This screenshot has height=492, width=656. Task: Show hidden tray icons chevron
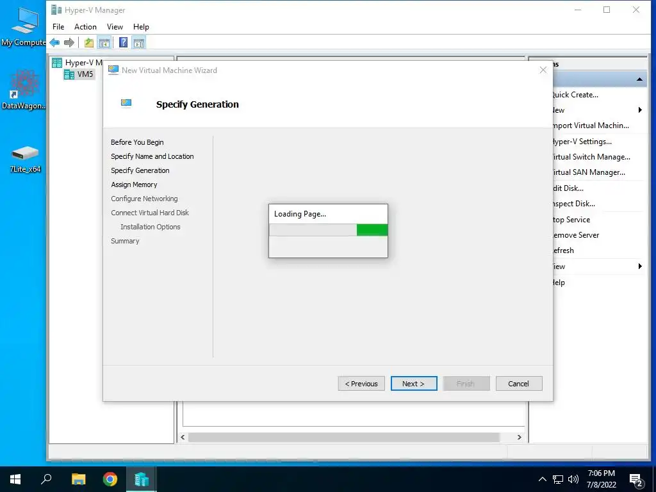coord(542,479)
